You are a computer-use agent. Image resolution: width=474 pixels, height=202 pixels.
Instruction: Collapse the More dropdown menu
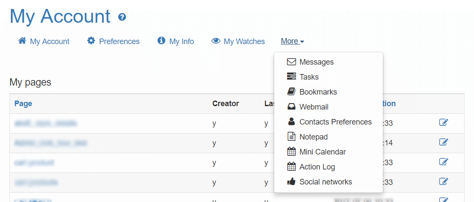pos(292,42)
